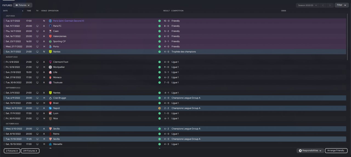Click the Paris FC club badge
The image size is (351, 157).
pyautogui.click(x=50, y=26)
